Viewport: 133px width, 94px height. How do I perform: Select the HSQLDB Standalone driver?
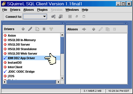[31, 49]
